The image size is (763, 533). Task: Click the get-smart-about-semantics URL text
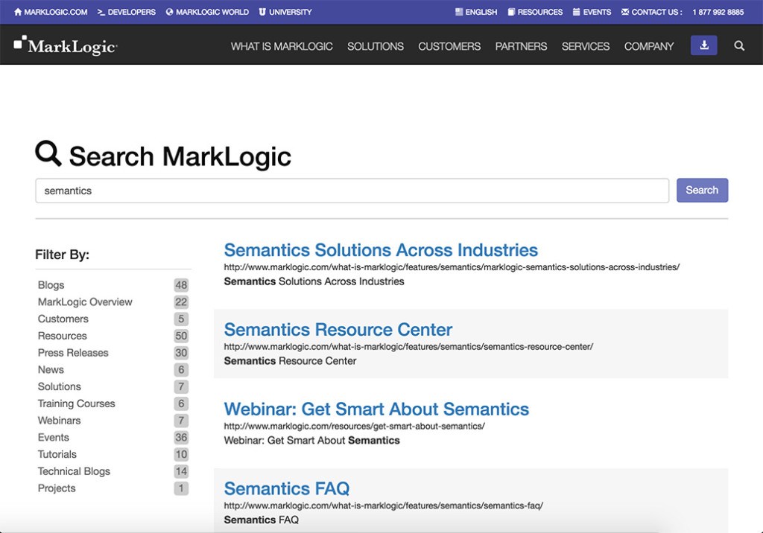click(354, 426)
